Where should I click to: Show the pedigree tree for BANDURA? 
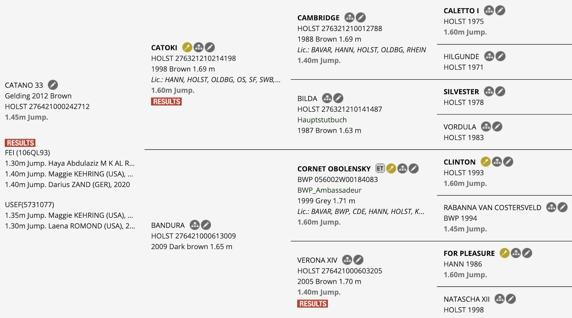[x=195, y=225]
